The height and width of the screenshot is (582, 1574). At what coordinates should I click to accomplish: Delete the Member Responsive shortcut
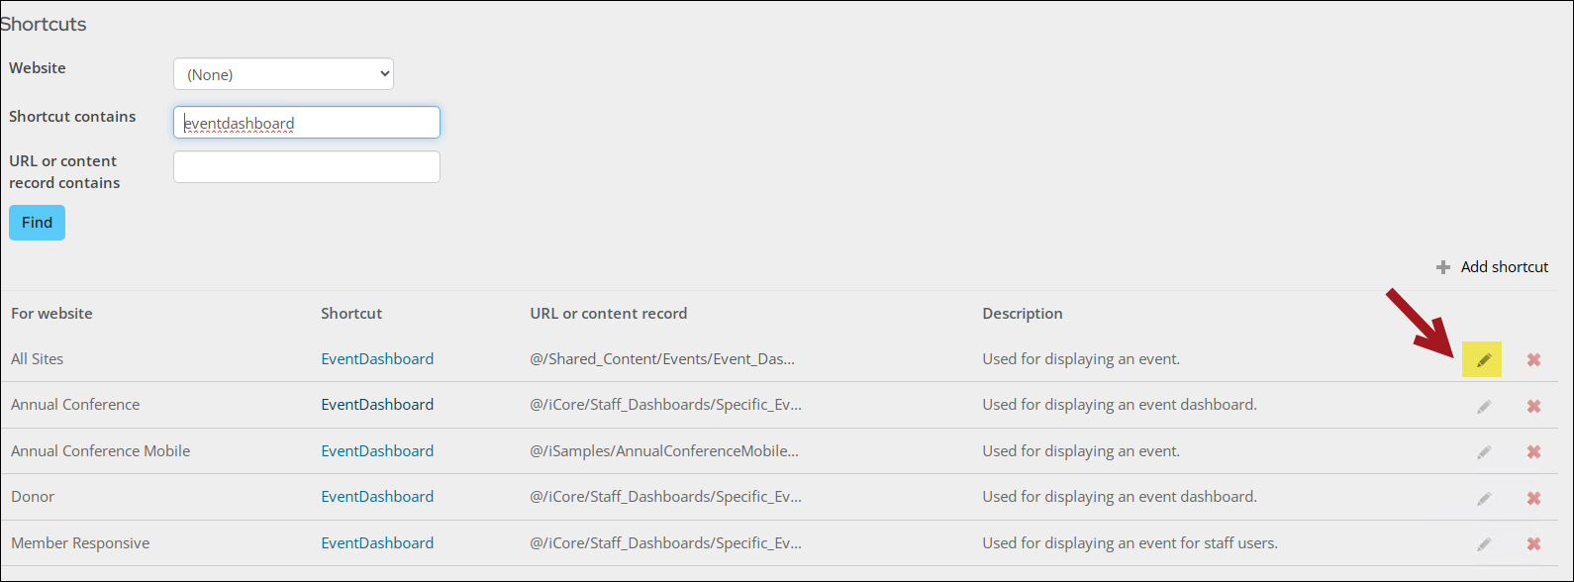click(1533, 544)
